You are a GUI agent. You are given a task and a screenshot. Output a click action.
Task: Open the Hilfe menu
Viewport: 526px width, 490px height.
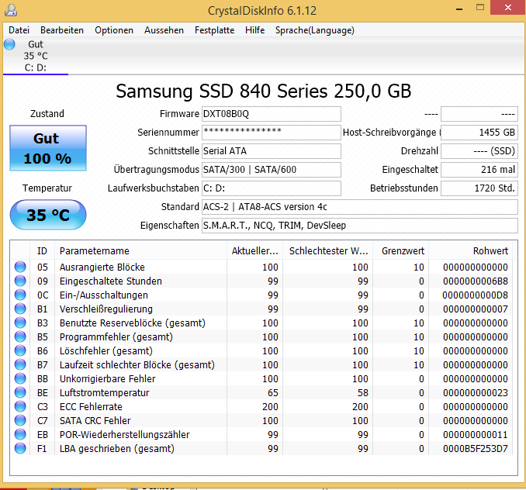click(x=255, y=30)
